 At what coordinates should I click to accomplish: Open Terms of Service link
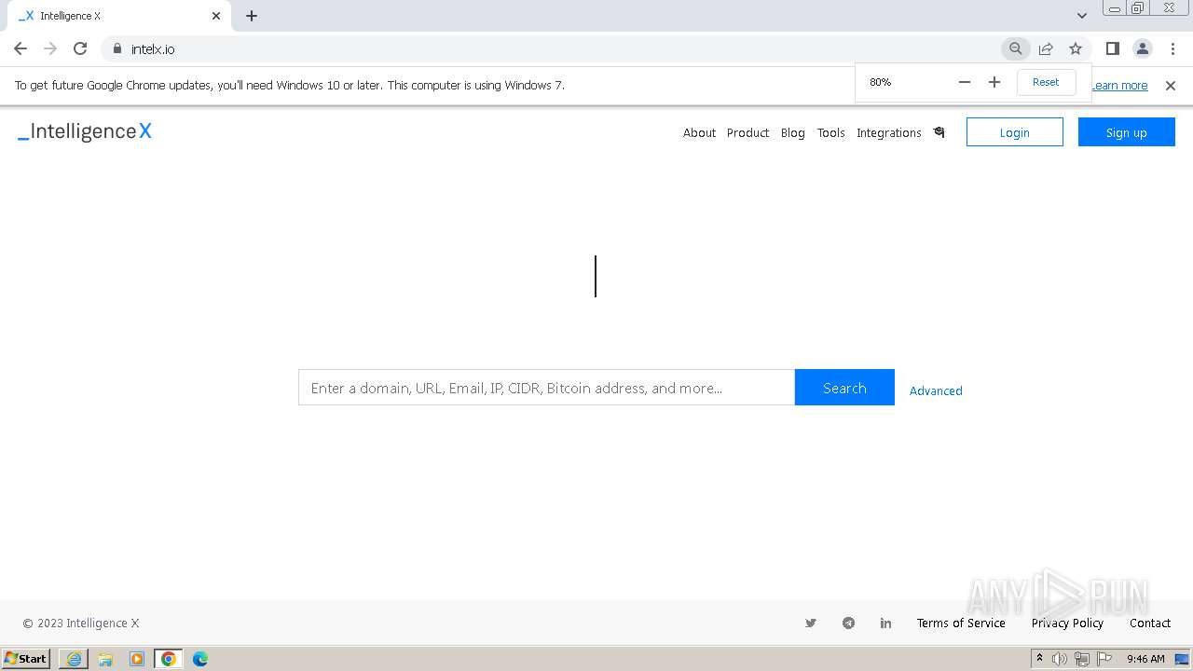point(961,623)
